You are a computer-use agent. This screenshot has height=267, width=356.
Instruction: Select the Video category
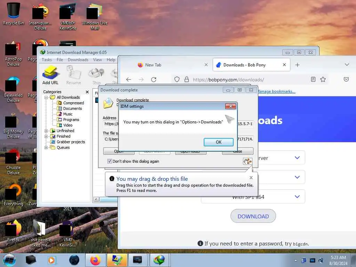[68, 125]
